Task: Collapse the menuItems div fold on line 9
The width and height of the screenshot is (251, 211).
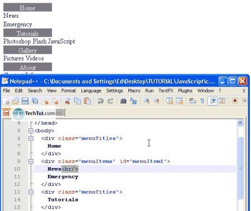Action: coord(31,161)
